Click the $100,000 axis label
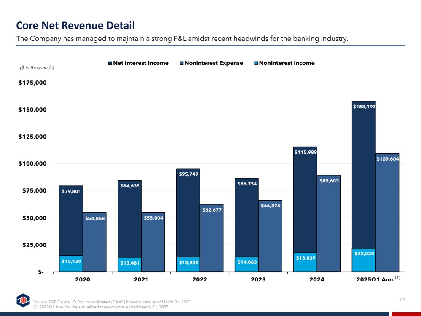Viewport: 421px width, 316px height. [32, 164]
